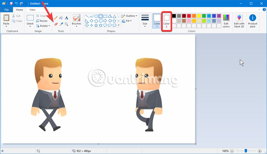Choose the Pentagon shape
Viewport: 267px width, 154px height.
(96, 21)
